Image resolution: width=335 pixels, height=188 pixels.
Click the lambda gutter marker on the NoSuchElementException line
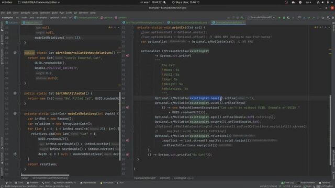pyautogui.click(x=127, y=108)
